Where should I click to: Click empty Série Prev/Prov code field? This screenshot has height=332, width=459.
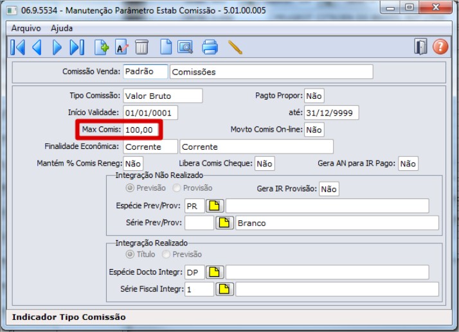(199, 223)
